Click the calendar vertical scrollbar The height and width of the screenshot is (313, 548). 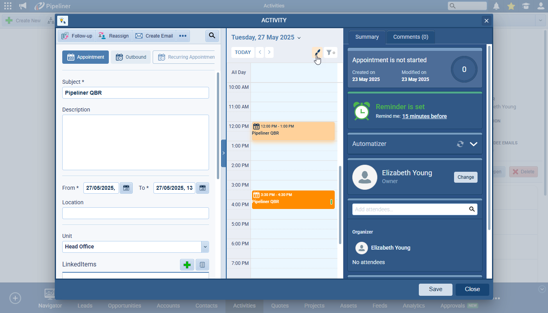(x=340, y=203)
